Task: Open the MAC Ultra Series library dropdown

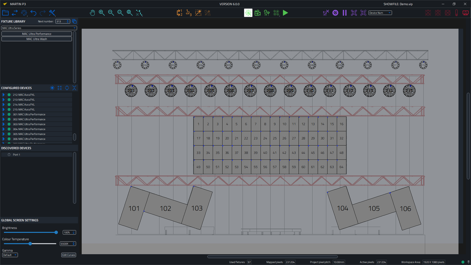Action: [39, 28]
